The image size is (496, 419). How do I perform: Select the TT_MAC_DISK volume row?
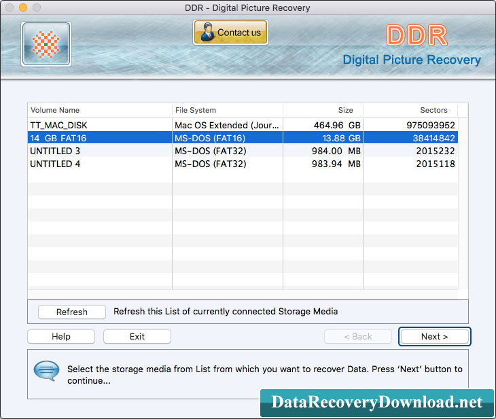pyautogui.click(x=243, y=125)
